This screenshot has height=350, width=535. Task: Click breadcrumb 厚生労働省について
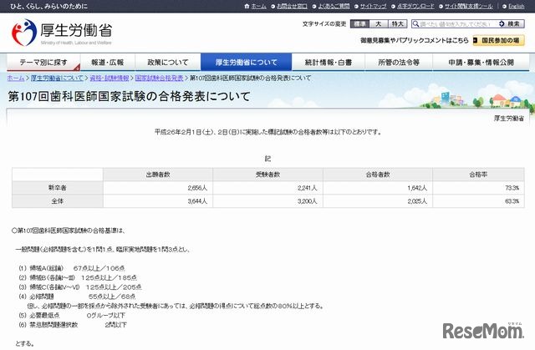coord(57,78)
